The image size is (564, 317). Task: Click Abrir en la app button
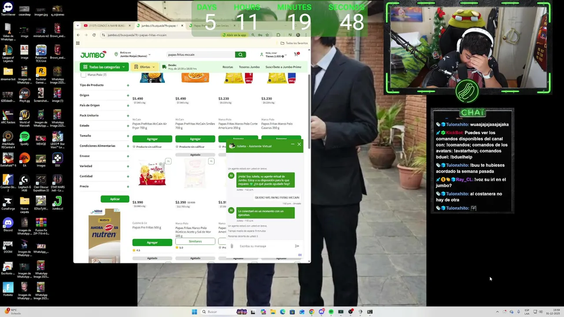point(234,35)
